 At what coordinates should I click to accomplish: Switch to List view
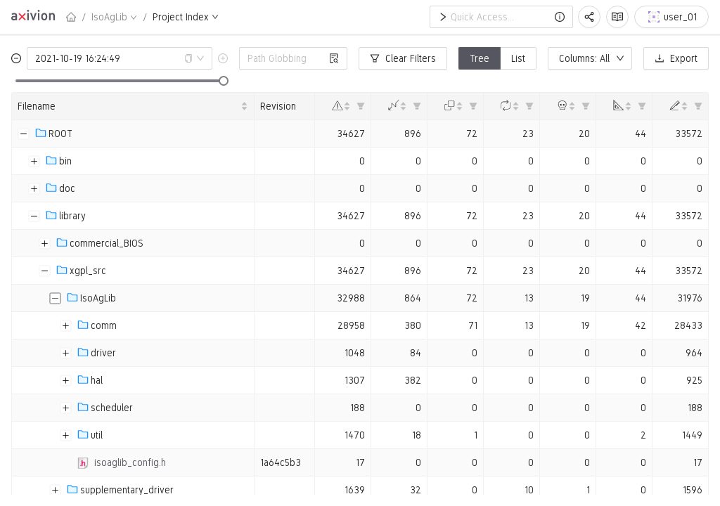pos(518,58)
